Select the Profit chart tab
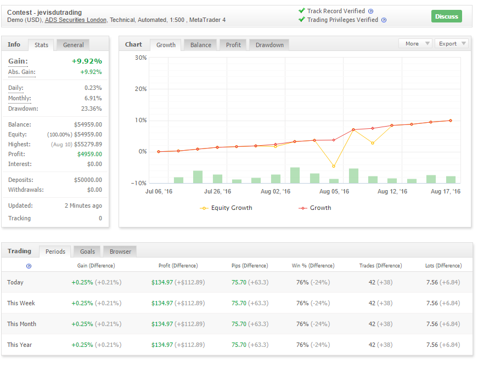Viewport: 478px width, 365px height. tap(233, 45)
